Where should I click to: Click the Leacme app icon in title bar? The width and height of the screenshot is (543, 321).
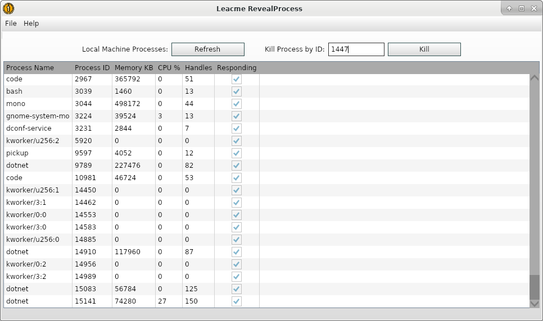tap(8, 8)
